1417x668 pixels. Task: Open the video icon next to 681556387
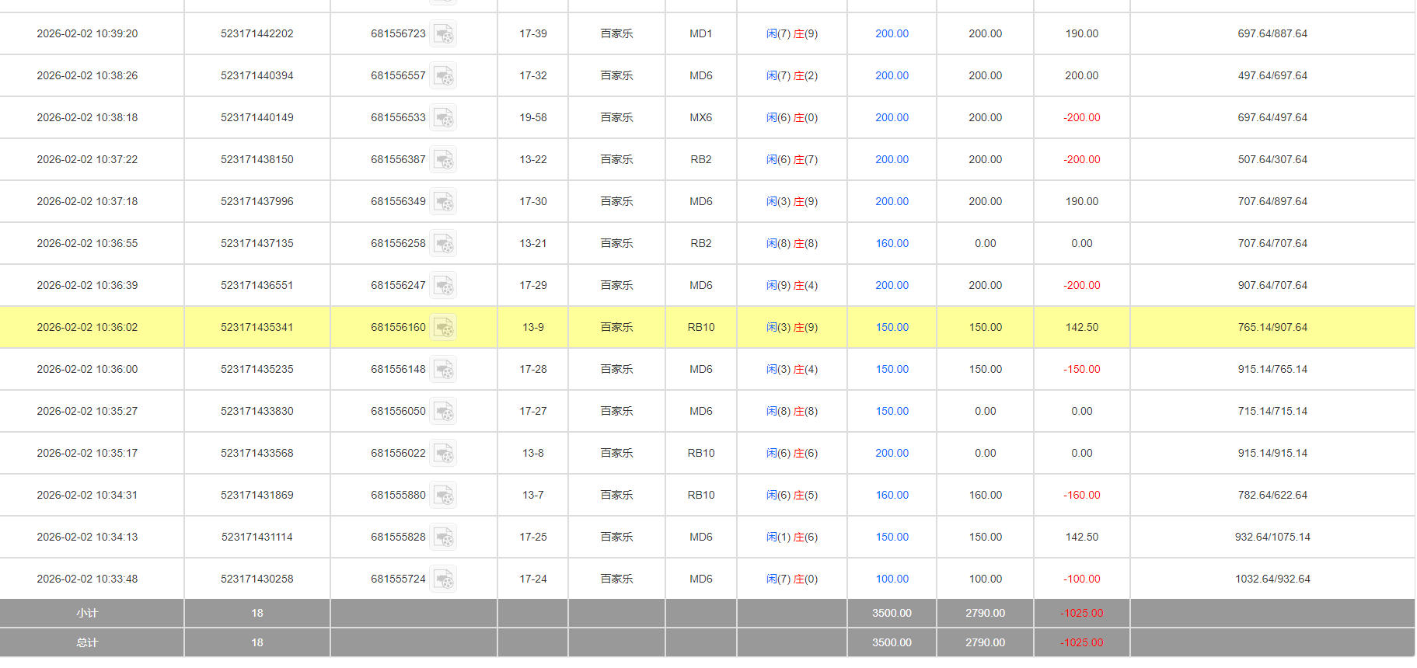(443, 160)
